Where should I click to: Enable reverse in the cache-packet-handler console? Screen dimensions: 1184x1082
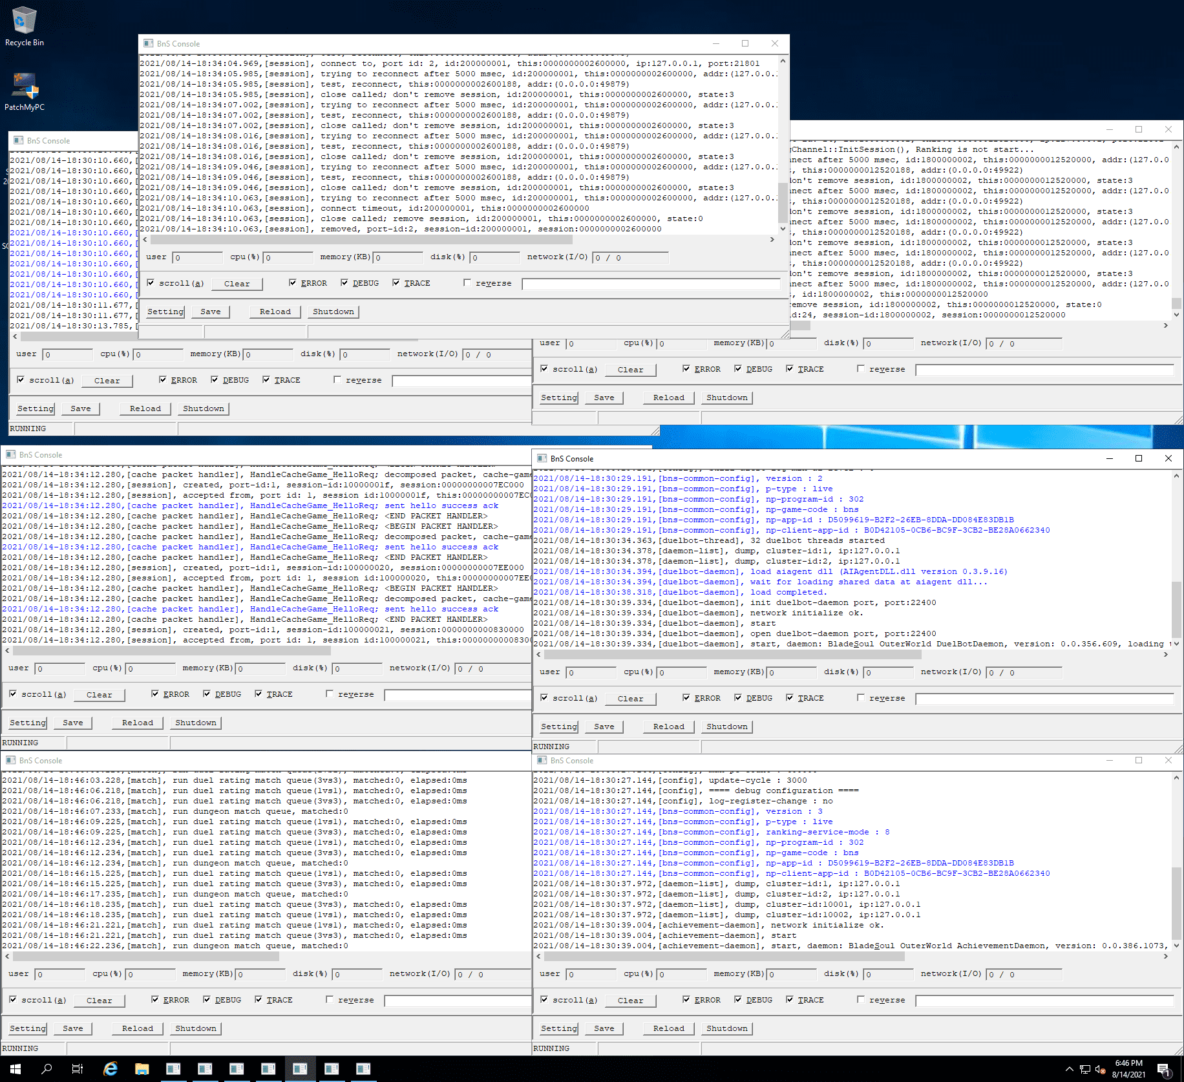(330, 694)
